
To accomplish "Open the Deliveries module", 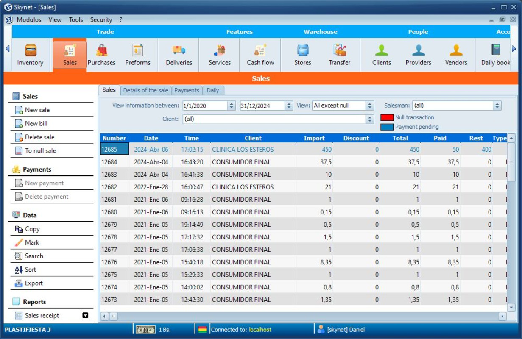I will 179,55.
